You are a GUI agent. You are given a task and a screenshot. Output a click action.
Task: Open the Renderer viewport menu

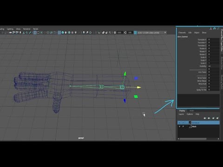(x=26, y=29)
